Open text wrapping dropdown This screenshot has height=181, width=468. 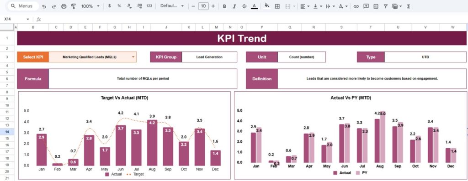pyautogui.click(x=330, y=6)
